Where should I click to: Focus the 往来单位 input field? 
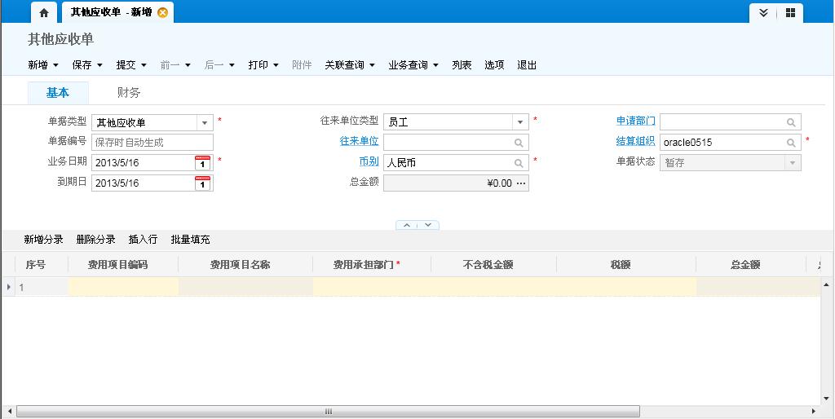tap(456, 143)
